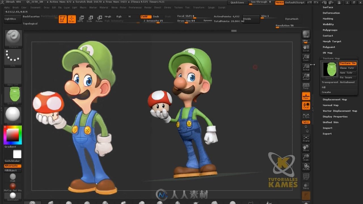Expand the Deformation subpalette
This screenshot has width=363, height=204.
click(x=331, y=13)
